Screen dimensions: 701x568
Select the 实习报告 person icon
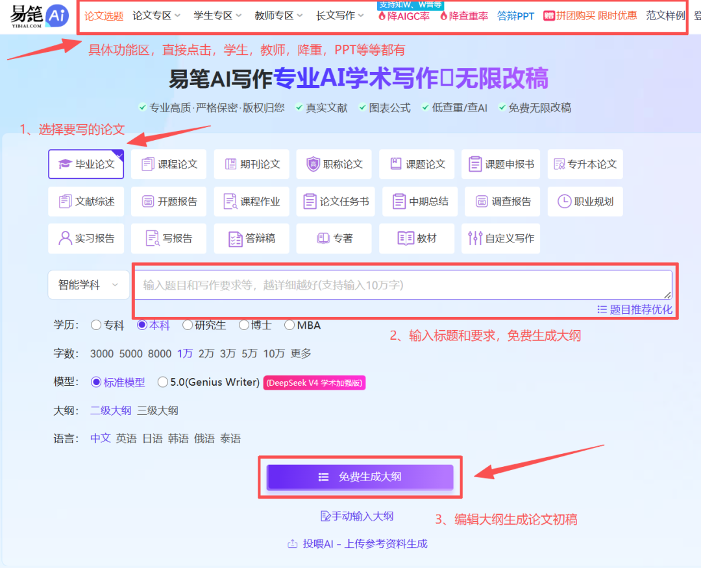pos(66,238)
